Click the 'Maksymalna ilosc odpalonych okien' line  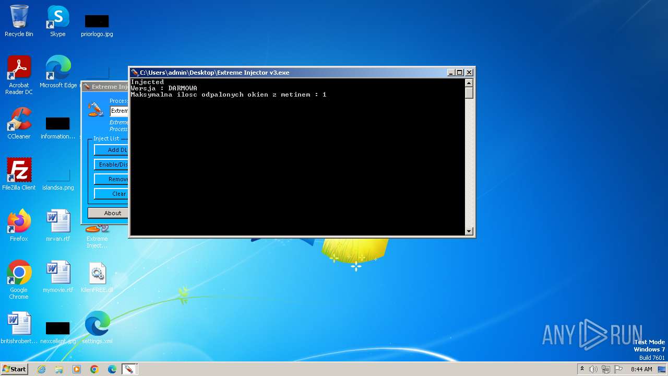coord(229,95)
